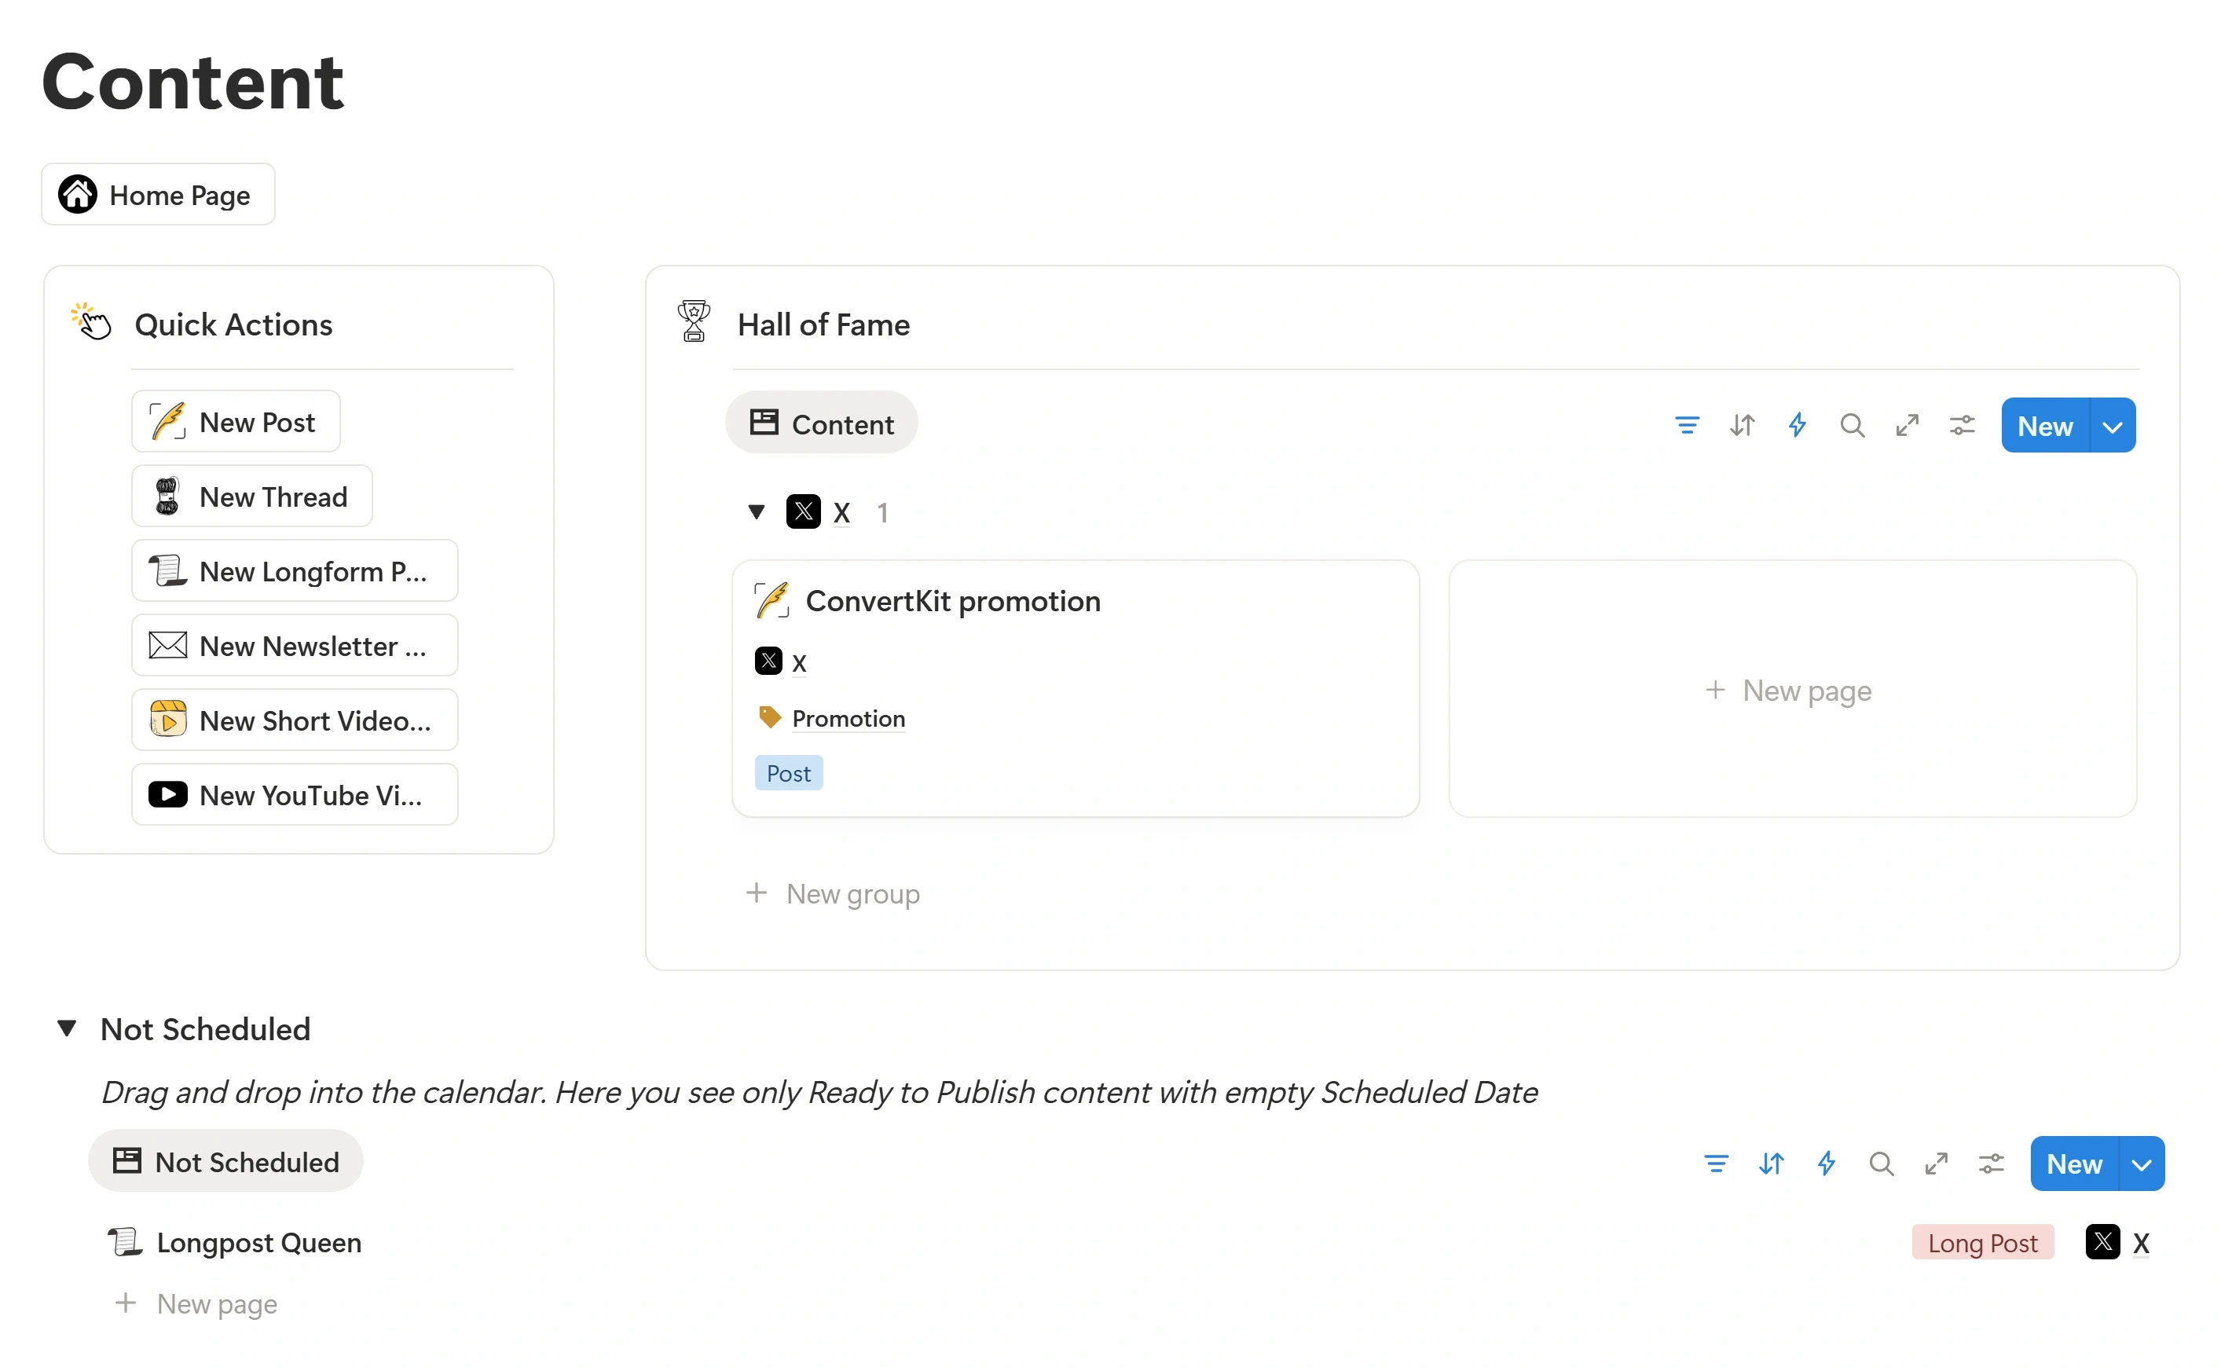
Task: Sort the Hall of Fame database
Action: tap(1742, 425)
